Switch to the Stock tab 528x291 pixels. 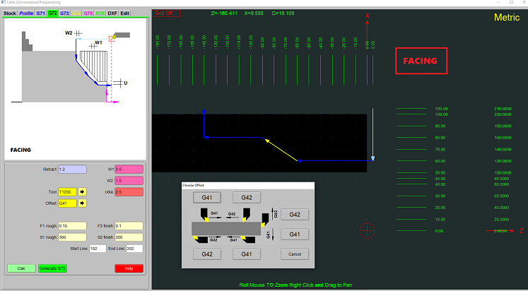pyautogui.click(x=10, y=13)
